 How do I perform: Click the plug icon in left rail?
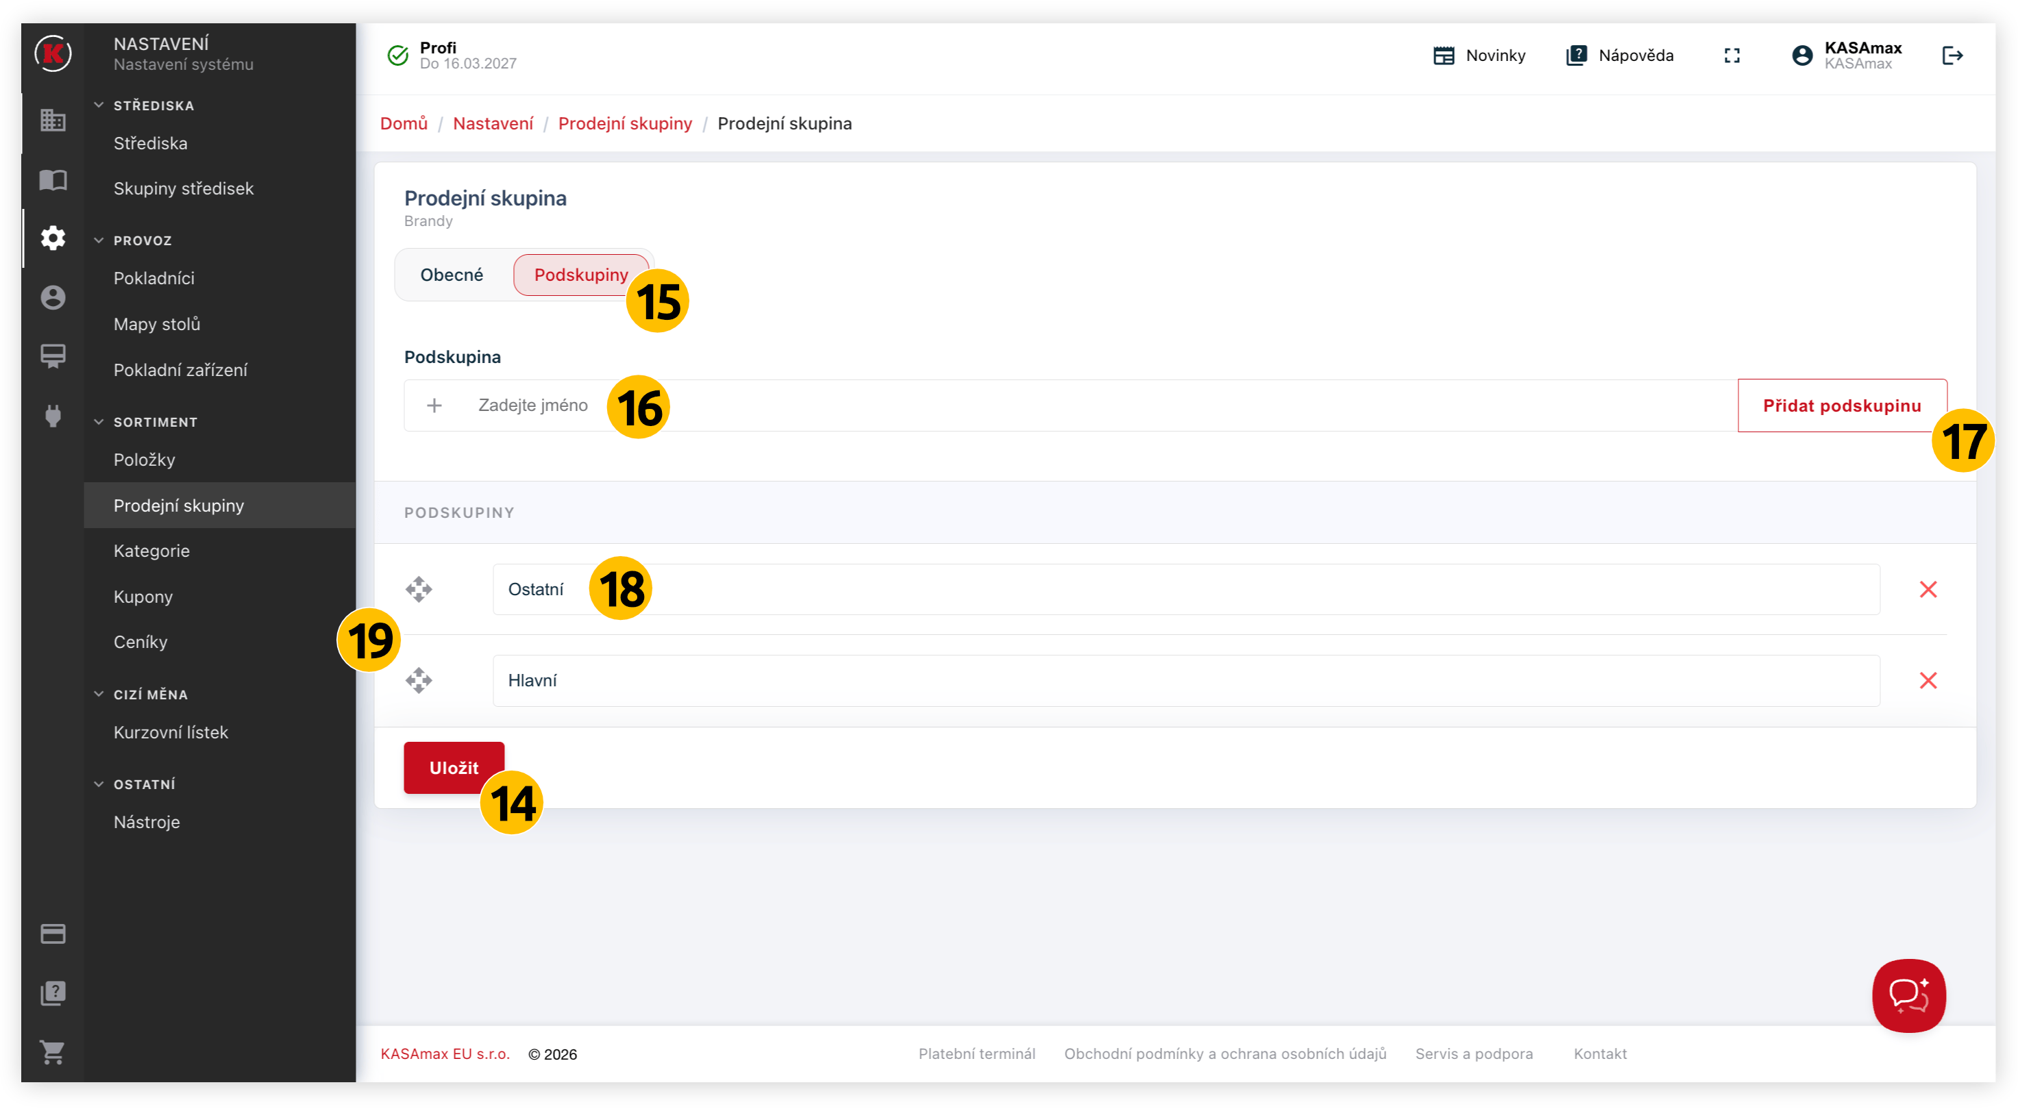click(53, 416)
